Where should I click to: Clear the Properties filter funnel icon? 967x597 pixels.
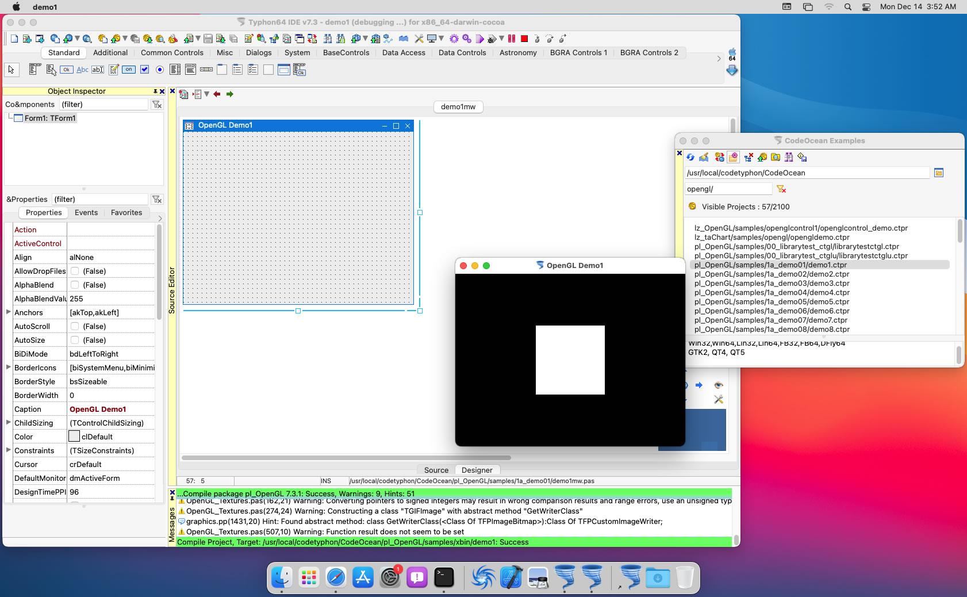pos(157,199)
